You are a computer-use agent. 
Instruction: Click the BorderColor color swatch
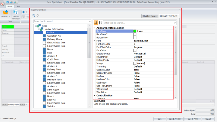(x=135, y=37)
